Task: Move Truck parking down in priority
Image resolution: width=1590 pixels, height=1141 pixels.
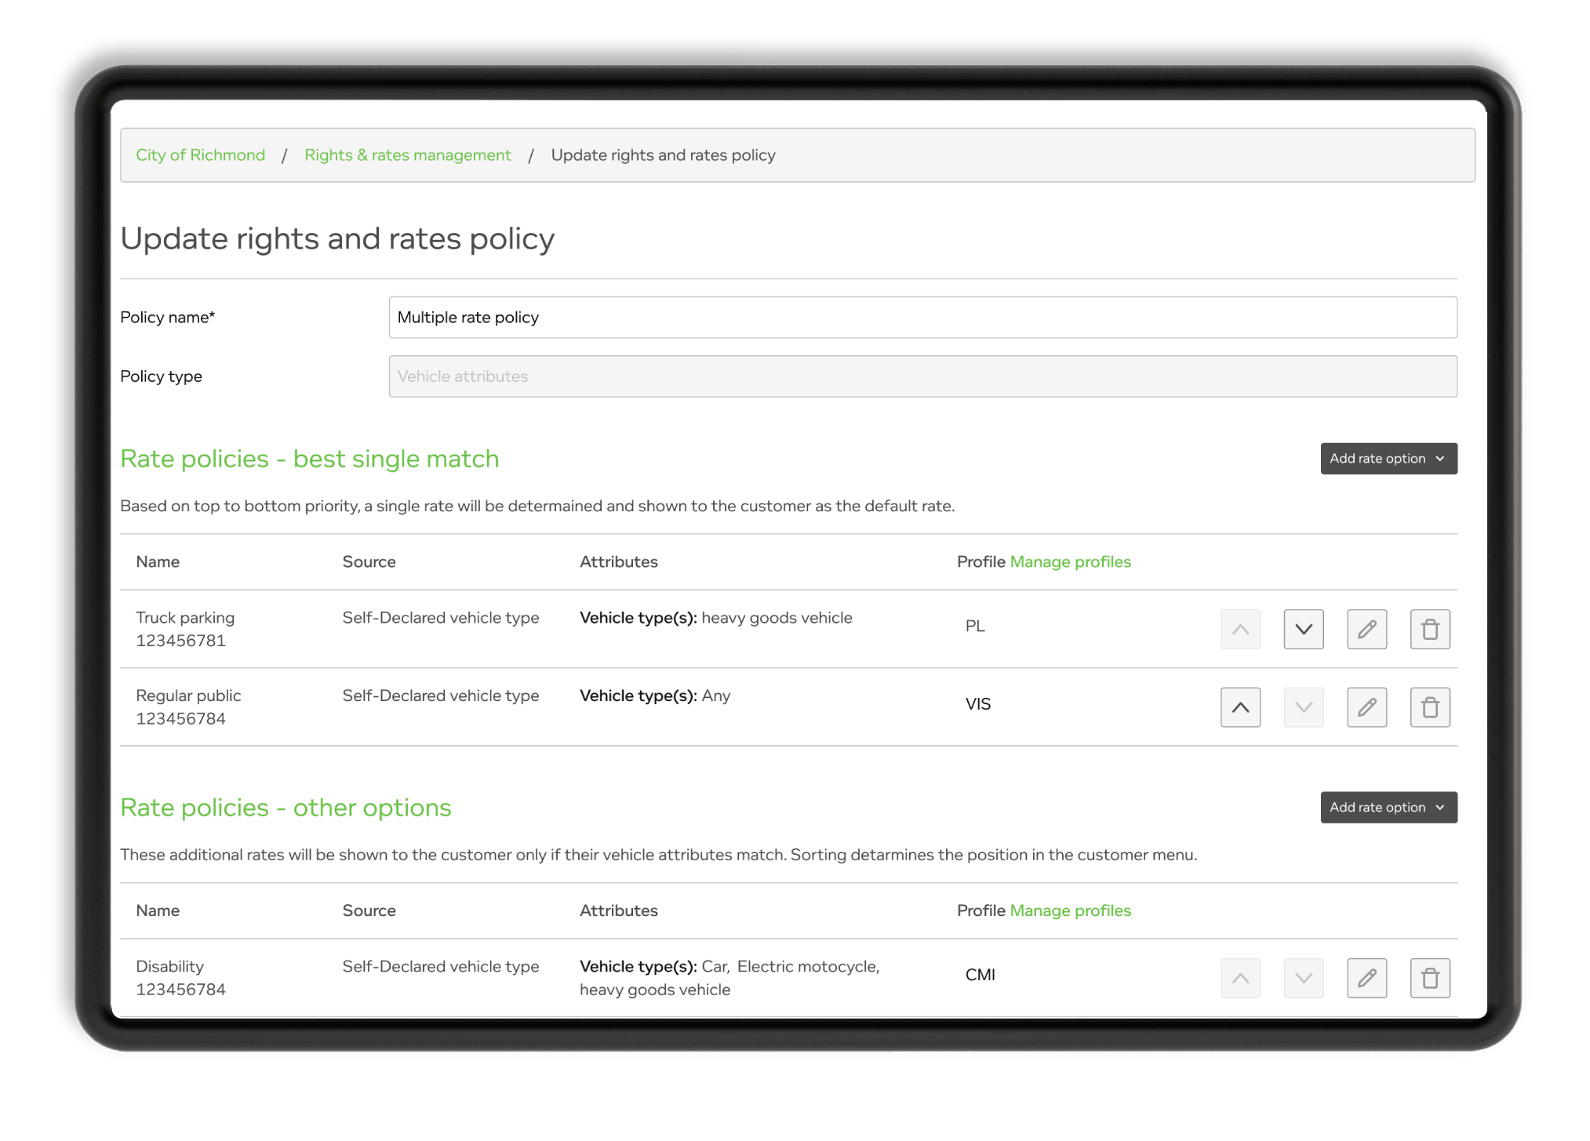Action: click(1303, 629)
